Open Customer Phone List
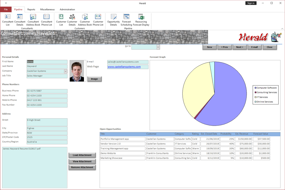Image resolution: width=285 pixels, height=190 pixels. (98, 20)
